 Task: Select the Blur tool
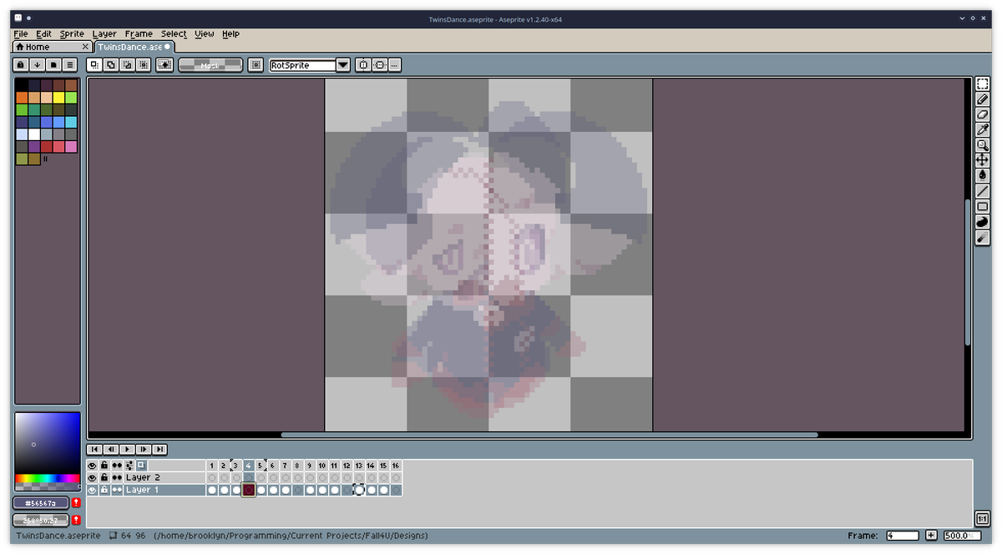(983, 238)
